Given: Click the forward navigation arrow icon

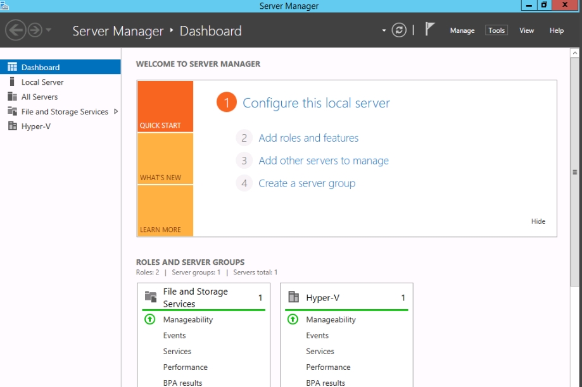Looking at the screenshot, I should point(34,30).
